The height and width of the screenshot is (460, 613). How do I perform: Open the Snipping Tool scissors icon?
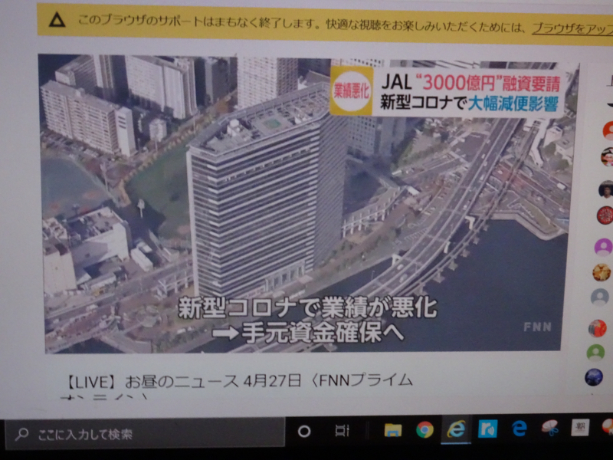tap(549, 428)
